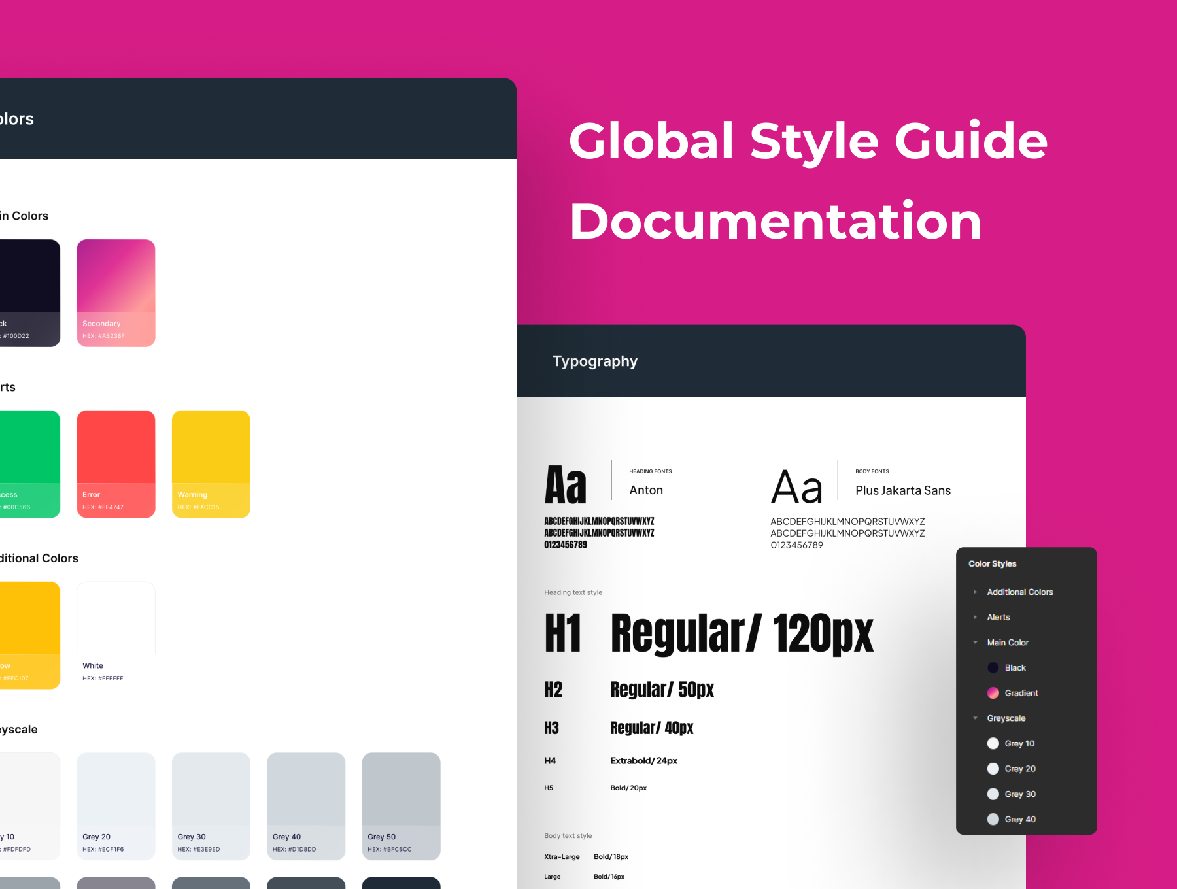This screenshot has height=889, width=1177.
Task: Collapse the Greyscale style group
Action: [975, 718]
